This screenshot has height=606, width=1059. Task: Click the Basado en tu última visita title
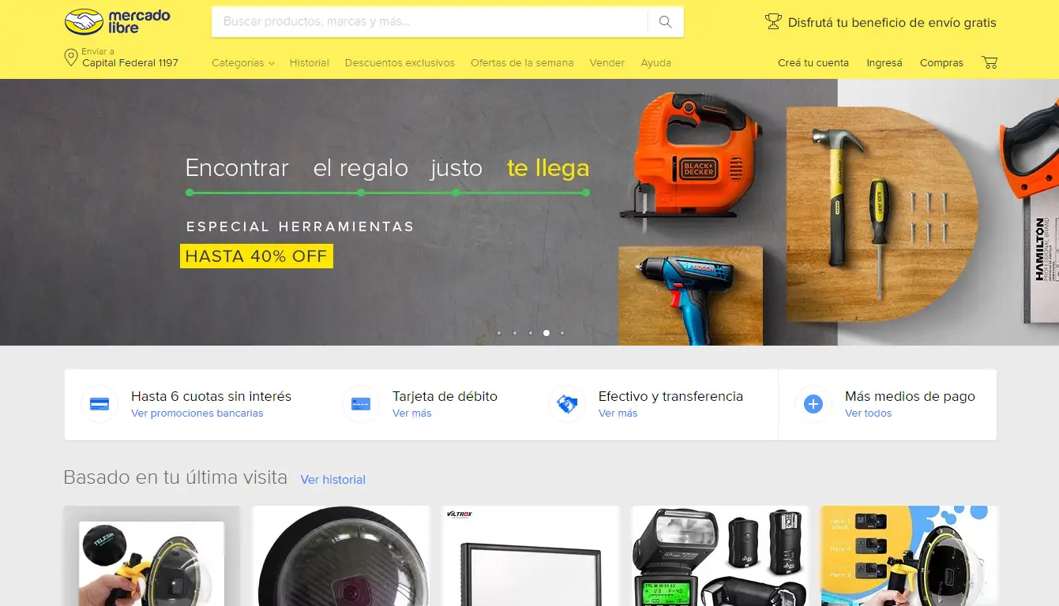[175, 477]
